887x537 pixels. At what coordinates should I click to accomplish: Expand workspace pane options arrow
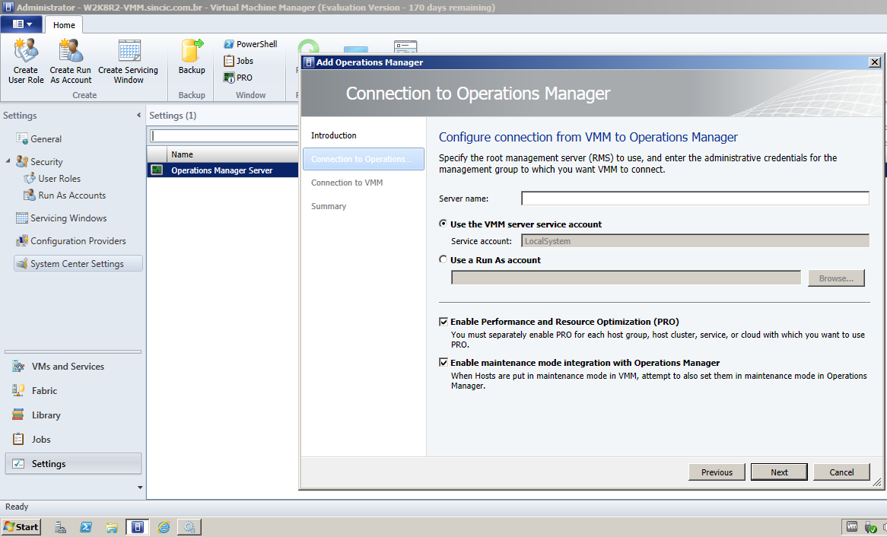[x=140, y=488]
